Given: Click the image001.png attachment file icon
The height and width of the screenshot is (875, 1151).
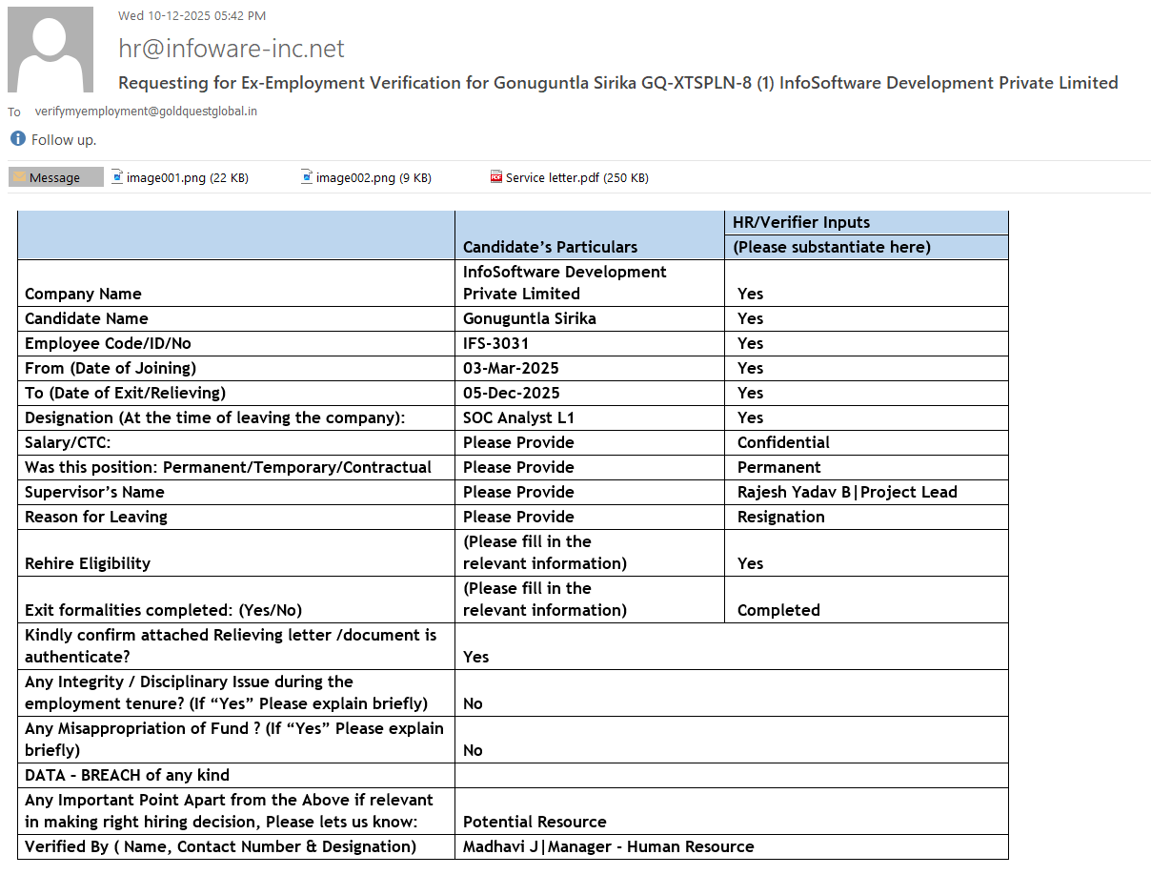Looking at the screenshot, I should coord(117,177).
